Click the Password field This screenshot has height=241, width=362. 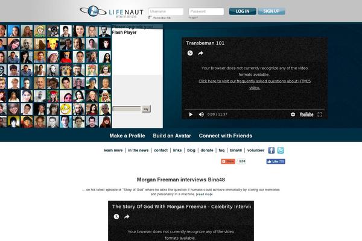point(206,11)
